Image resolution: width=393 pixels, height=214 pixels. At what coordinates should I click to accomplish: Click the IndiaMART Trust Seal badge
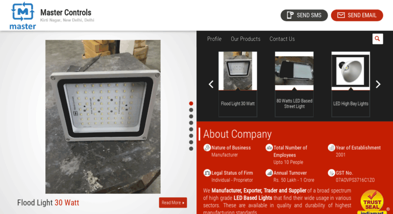(x=372, y=202)
